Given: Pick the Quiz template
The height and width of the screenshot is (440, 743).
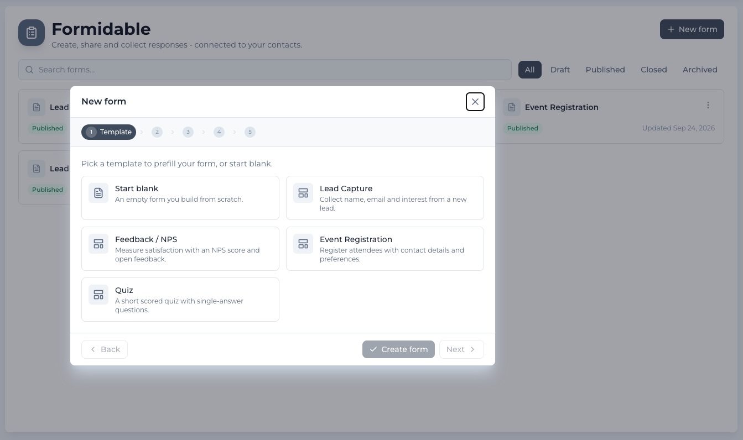Looking at the screenshot, I should (x=180, y=300).
